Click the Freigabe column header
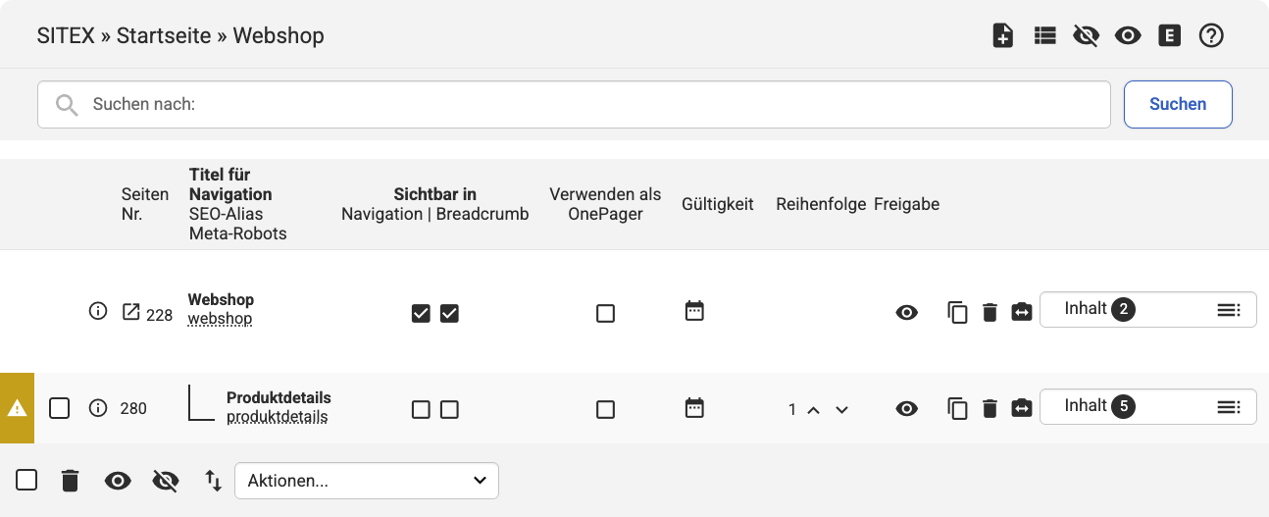 coord(906,204)
